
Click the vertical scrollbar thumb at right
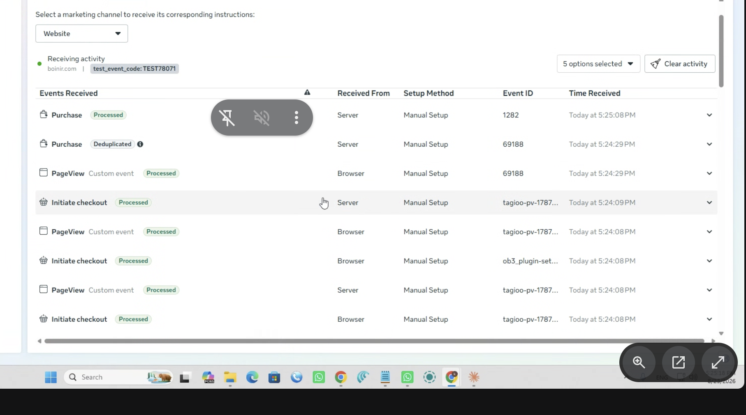[721, 51]
